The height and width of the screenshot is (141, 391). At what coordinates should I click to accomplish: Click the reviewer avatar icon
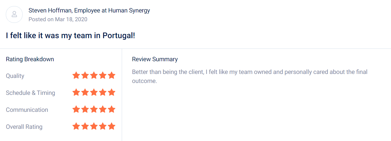click(14, 14)
